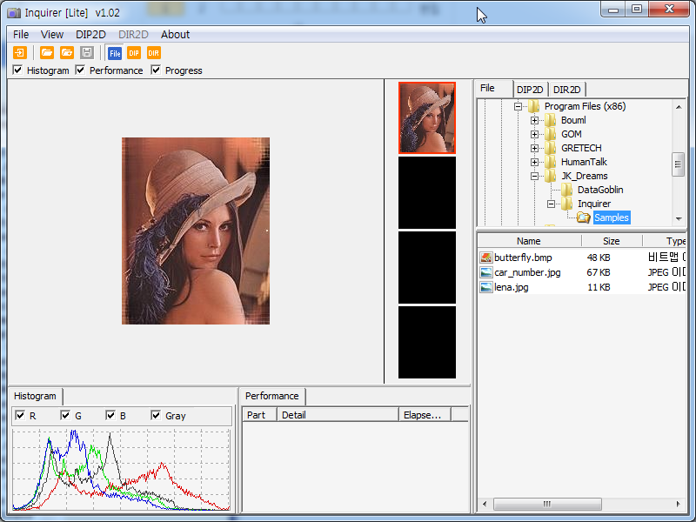Image resolution: width=696 pixels, height=522 pixels.
Task: Click the second folder toolbar icon
Action: point(67,53)
